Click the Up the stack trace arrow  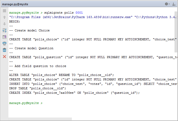[4, 17]
